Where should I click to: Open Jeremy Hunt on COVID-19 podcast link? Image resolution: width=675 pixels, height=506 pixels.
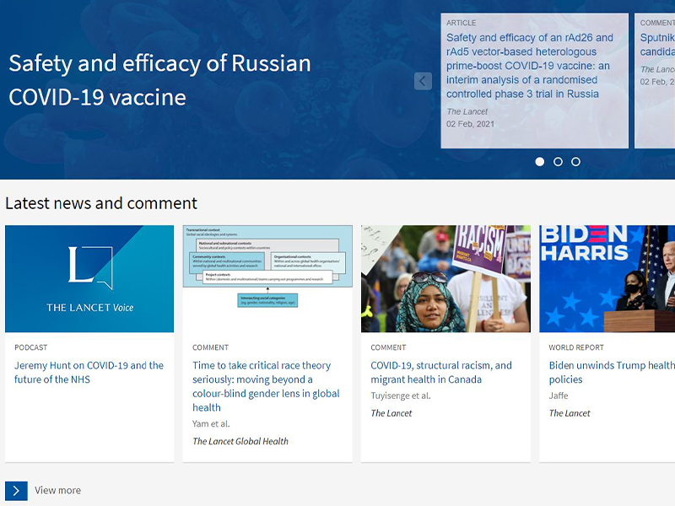point(89,372)
